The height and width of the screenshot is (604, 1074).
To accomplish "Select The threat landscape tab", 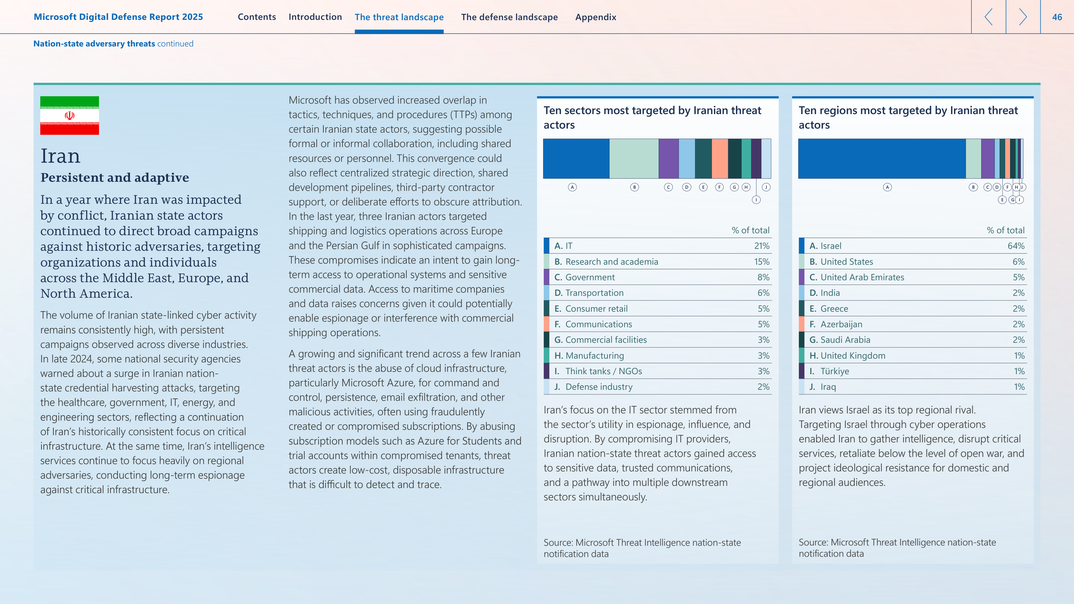I will click(400, 17).
